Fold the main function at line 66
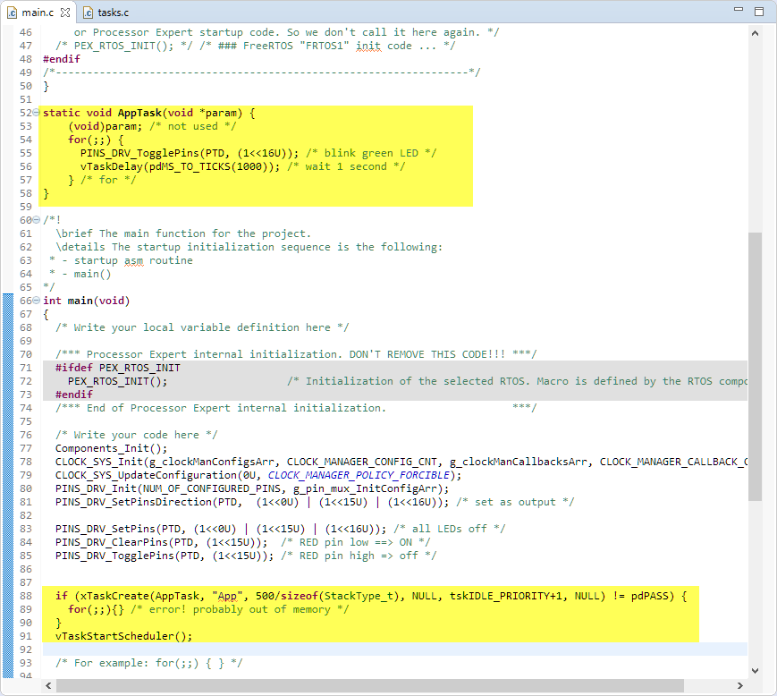This screenshot has width=777, height=696. tap(35, 301)
